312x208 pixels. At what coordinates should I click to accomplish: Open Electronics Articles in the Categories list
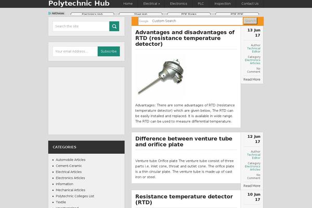click(x=70, y=178)
